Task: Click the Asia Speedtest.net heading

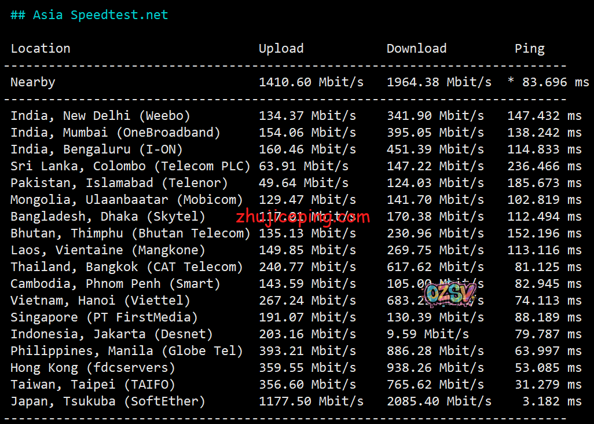Action: [x=89, y=15]
